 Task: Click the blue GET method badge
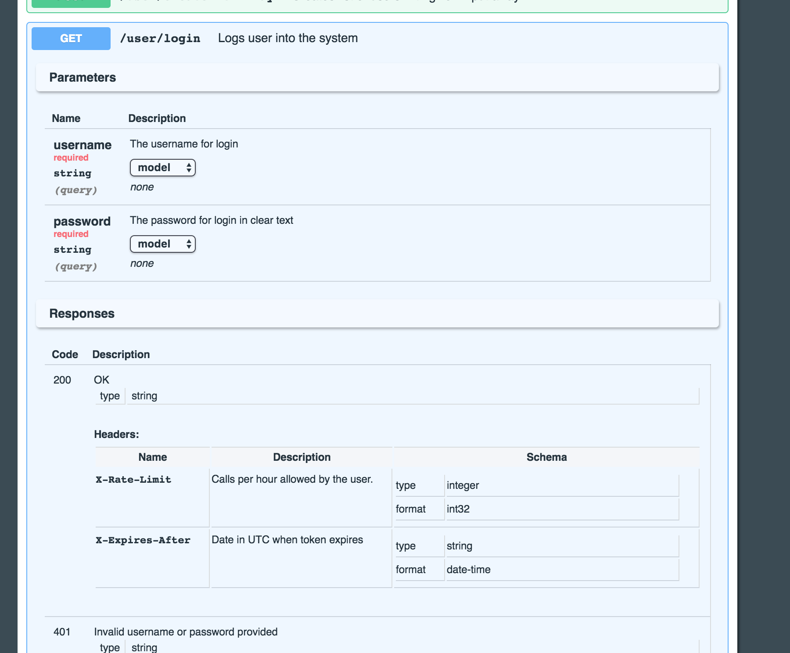click(71, 39)
